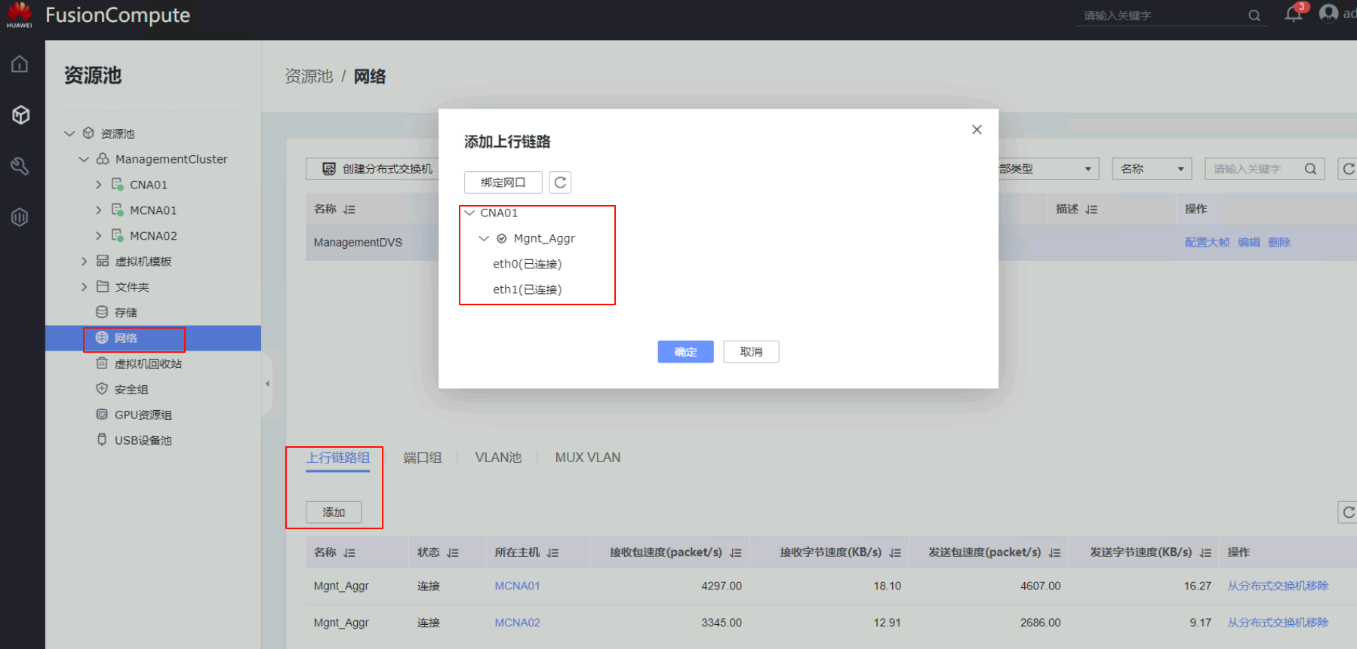
Task: Open the security shield sidebar icon
Action: pyautogui.click(x=20, y=217)
